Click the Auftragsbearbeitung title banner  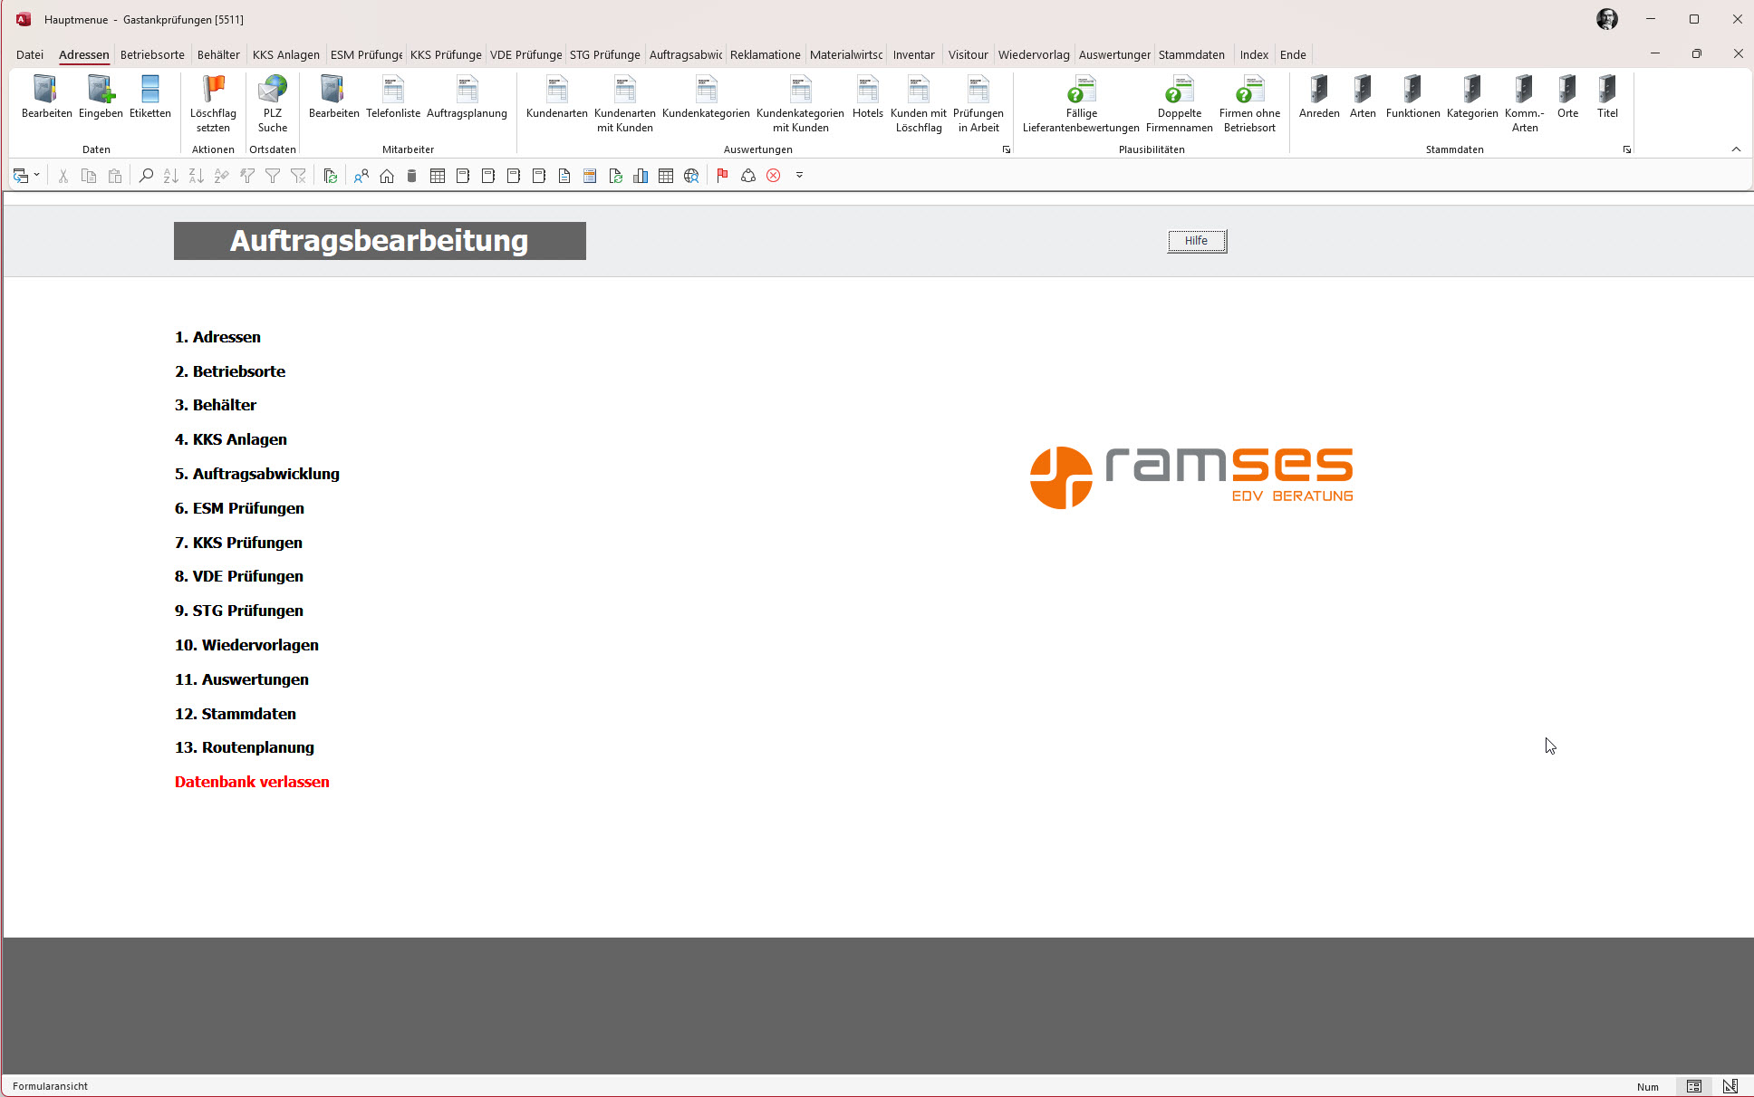(x=380, y=241)
